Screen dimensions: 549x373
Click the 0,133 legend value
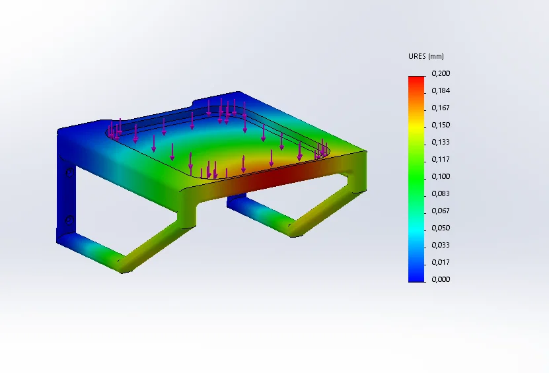[x=441, y=142]
